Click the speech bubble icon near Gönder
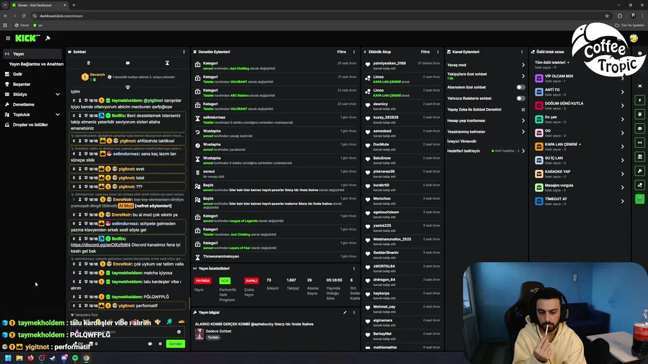 (150, 344)
